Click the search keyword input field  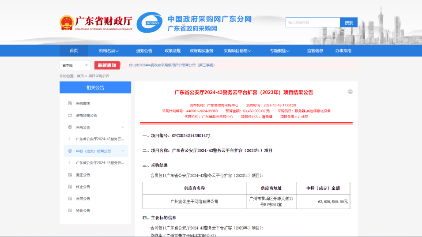(x=313, y=23)
